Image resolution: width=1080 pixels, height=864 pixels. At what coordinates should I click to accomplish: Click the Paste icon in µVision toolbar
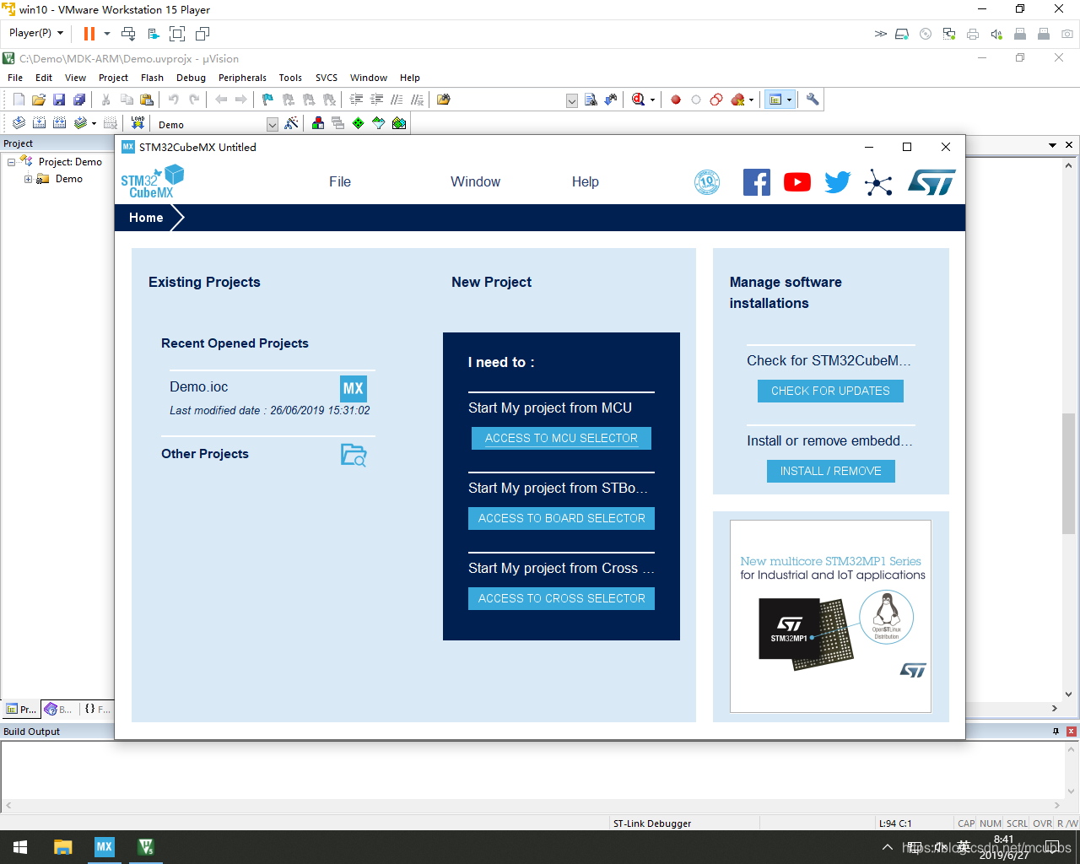[x=147, y=100]
